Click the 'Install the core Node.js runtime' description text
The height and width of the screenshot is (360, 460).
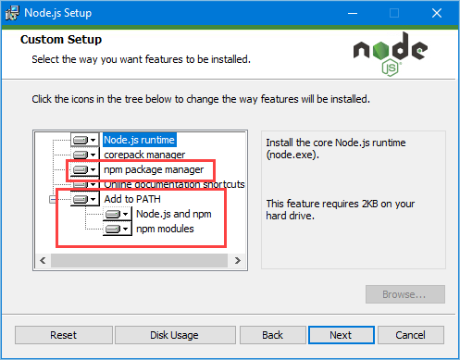336,149
